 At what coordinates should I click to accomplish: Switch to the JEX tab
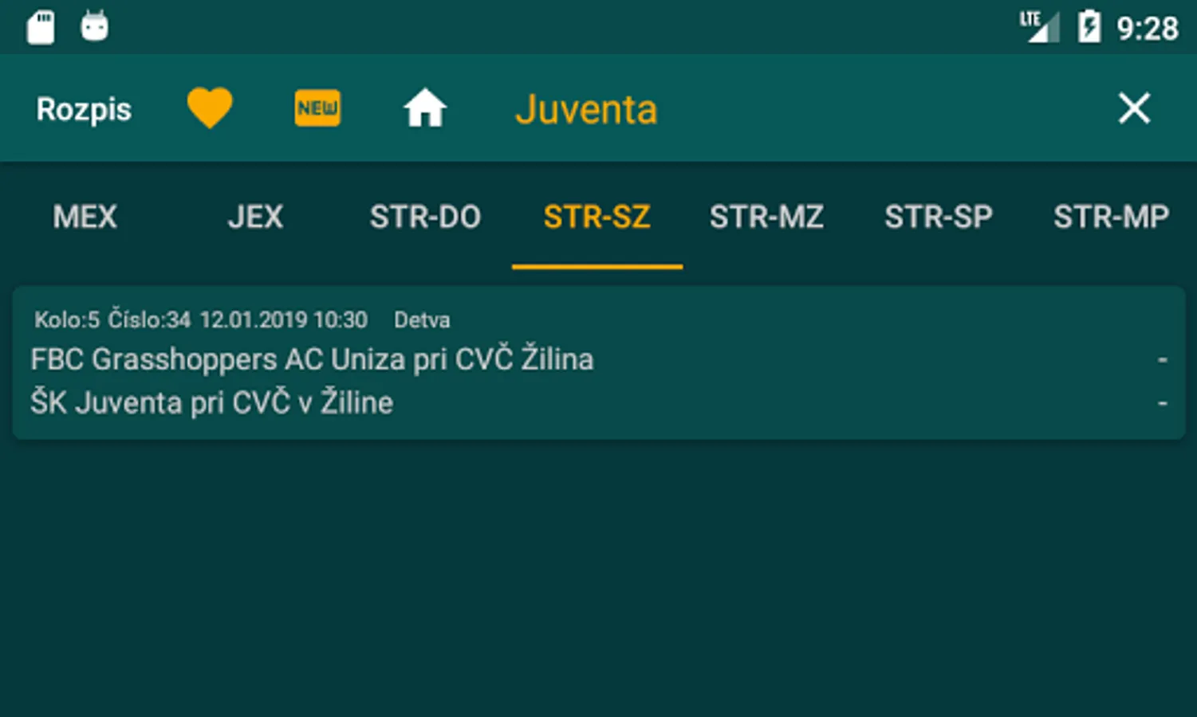click(x=254, y=217)
